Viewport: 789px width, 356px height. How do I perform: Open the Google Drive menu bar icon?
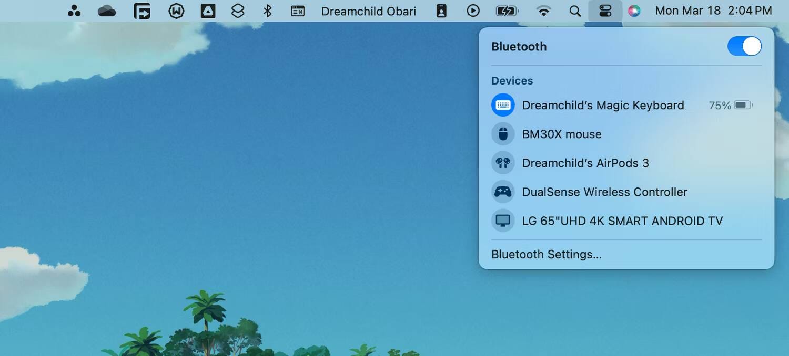pyautogui.click(x=208, y=11)
